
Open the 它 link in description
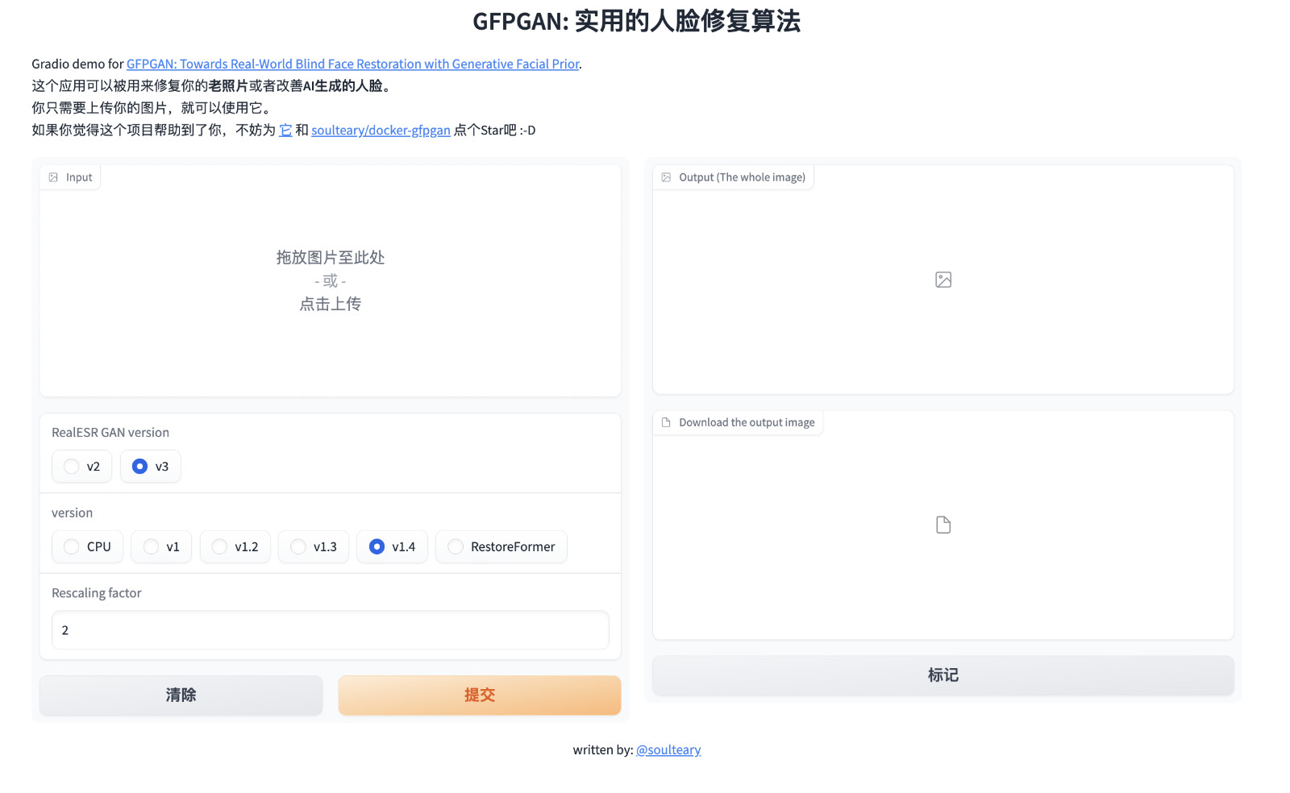tap(285, 130)
